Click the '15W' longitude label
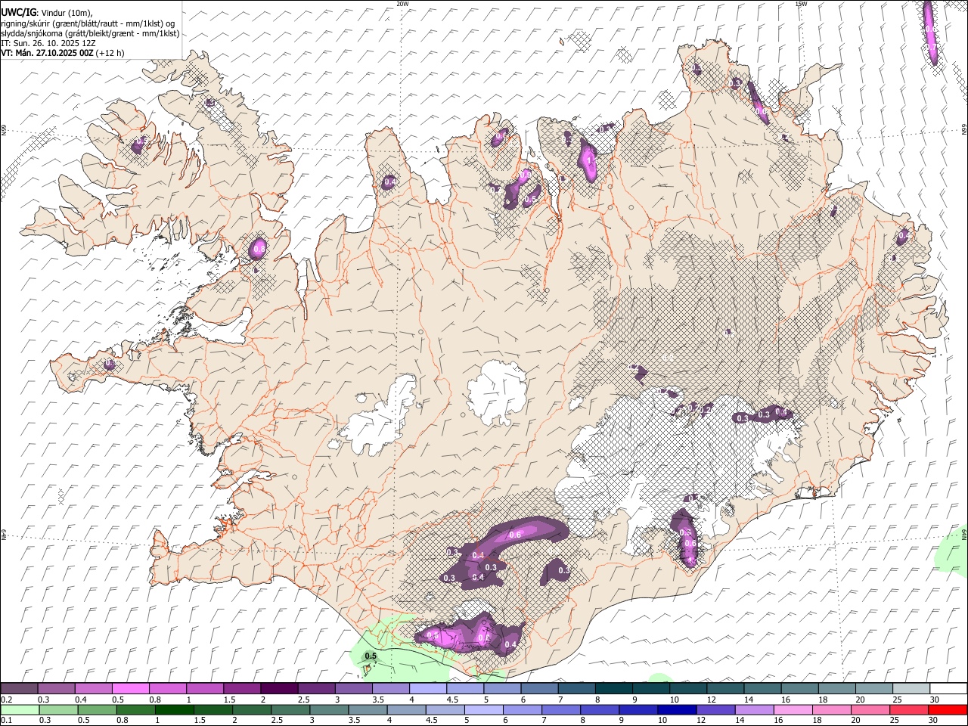Viewport: 968px width, 726px height. [801, 4]
